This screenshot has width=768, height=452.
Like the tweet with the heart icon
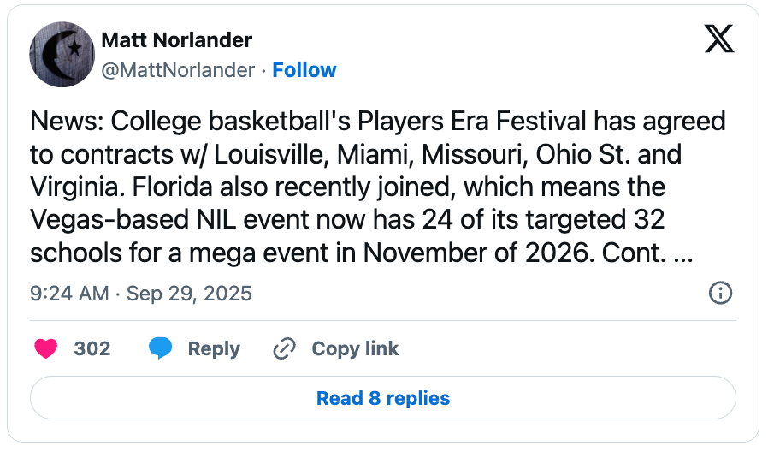coord(45,348)
